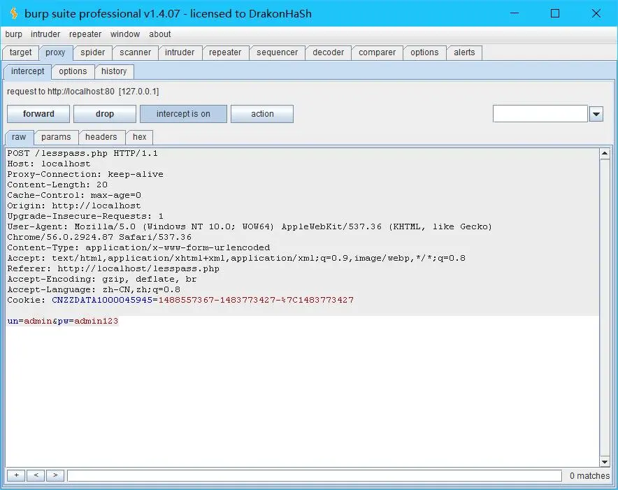The height and width of the screenshot is (490, 618).
Task: Open the scanner tab
Action: 135,52
